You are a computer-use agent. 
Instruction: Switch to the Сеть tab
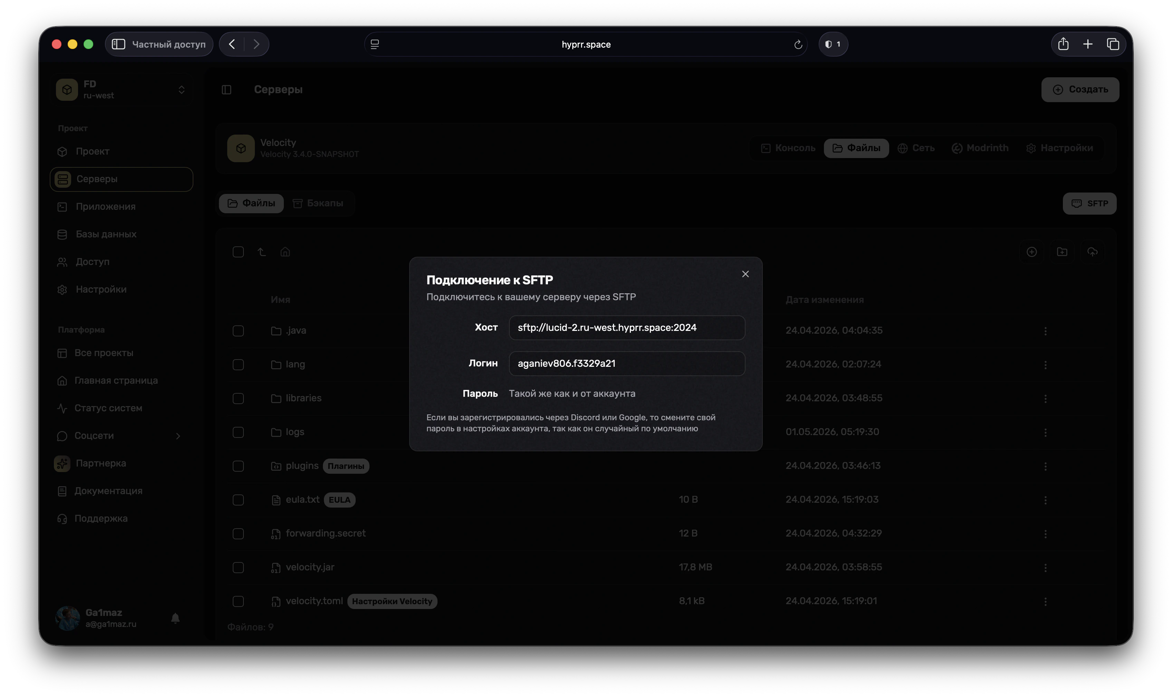point(916,148)
